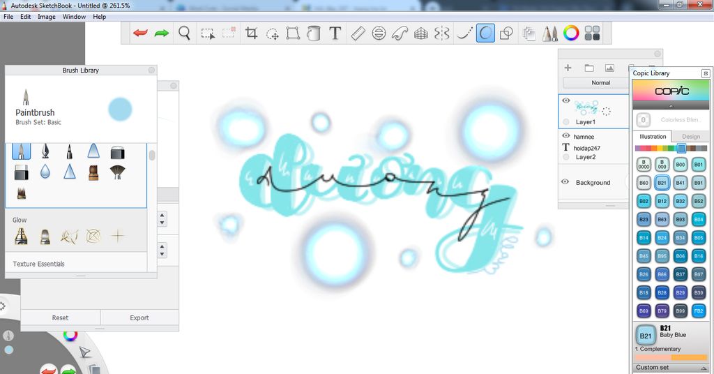Open the File menu
This screenshot has height=374, width=714.
point(8,17)
